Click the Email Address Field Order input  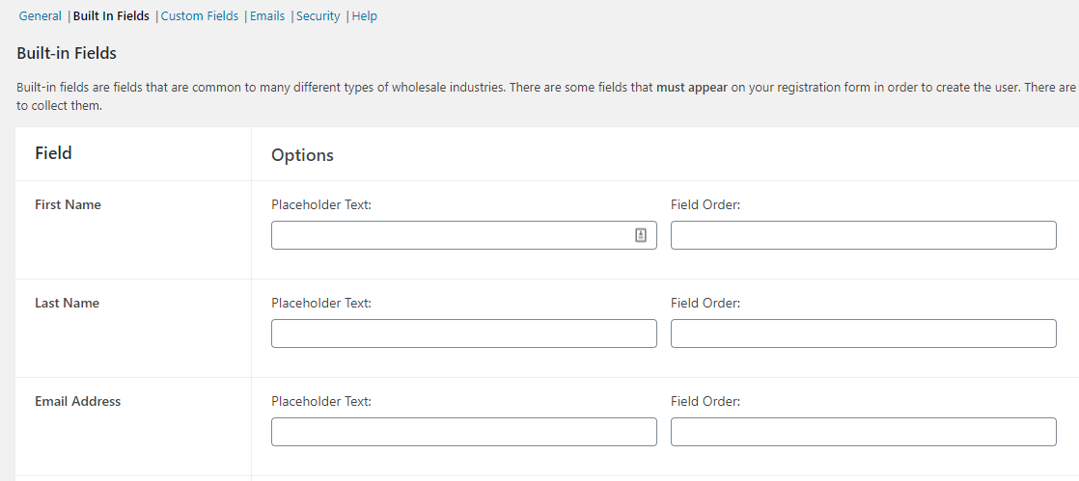pos(863,432)
